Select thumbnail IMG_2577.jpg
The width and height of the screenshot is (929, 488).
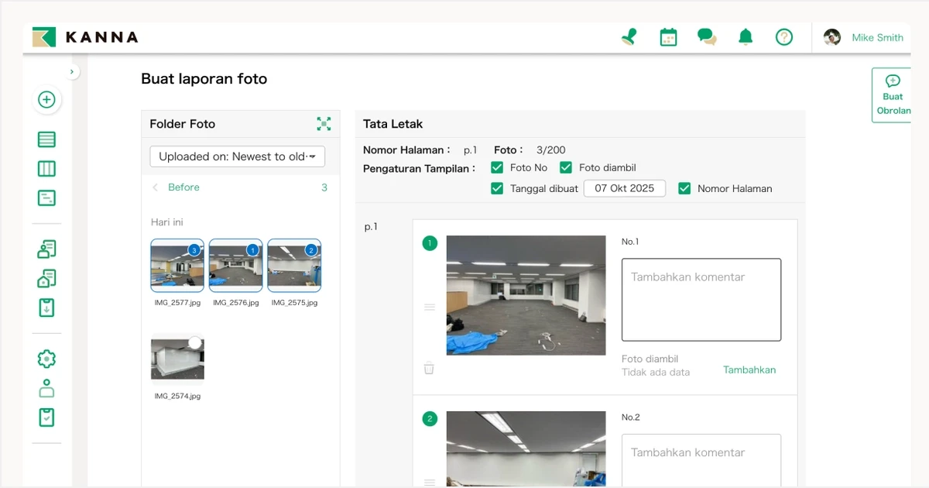click(x=177, y=266)
